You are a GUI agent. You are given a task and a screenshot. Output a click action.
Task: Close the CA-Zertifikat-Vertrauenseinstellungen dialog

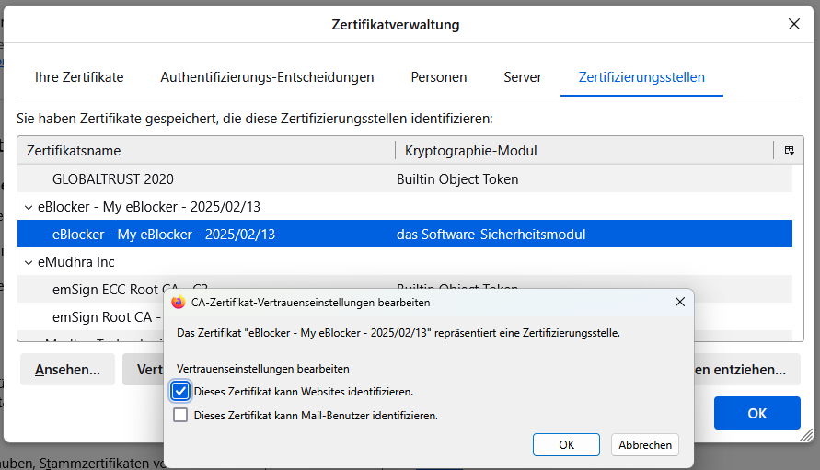coord(680,303)
